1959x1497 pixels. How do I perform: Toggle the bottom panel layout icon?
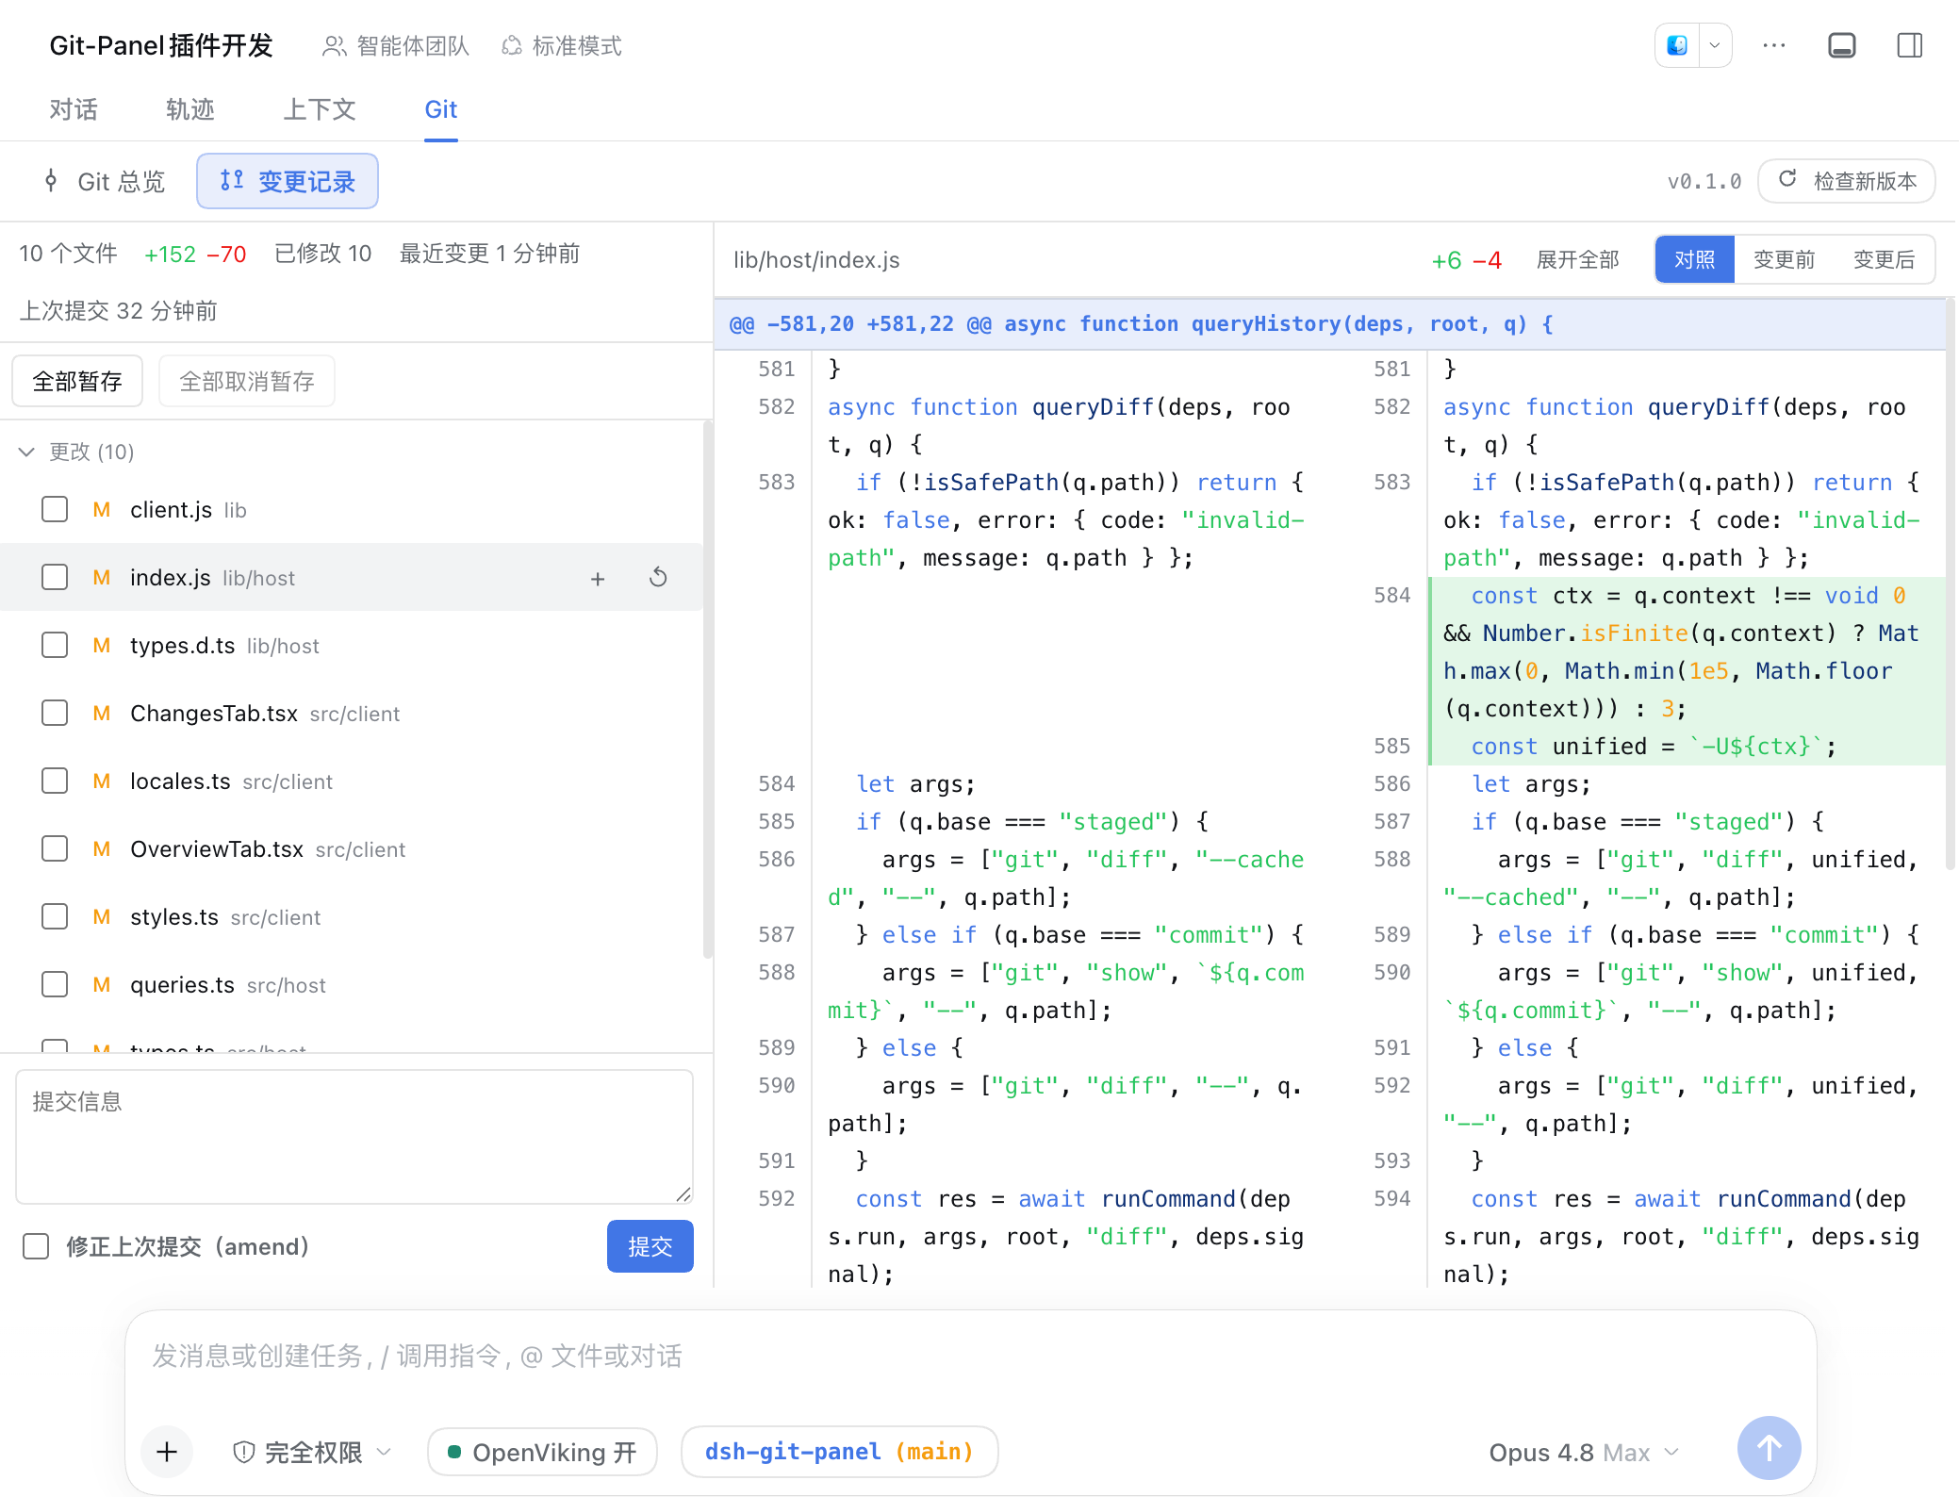click(x=1842, y=45)
